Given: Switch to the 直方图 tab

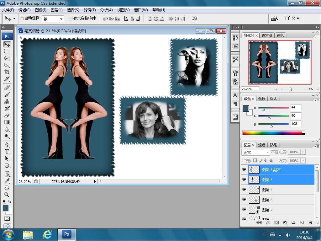Looking at the screenshot, I should point(267,35).
